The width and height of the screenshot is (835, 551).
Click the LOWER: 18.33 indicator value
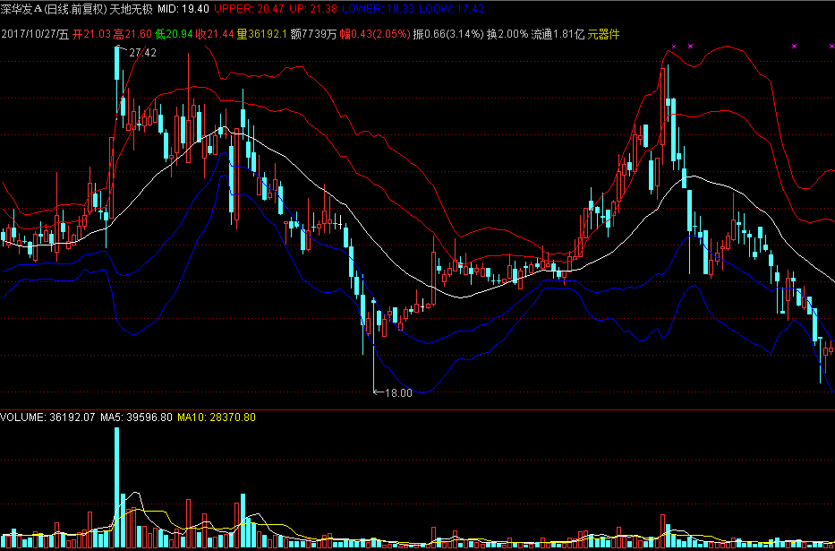click(x=378, y=9)
